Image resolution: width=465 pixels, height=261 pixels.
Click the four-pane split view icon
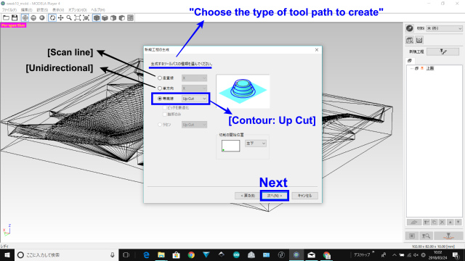[x=131, y=18]
